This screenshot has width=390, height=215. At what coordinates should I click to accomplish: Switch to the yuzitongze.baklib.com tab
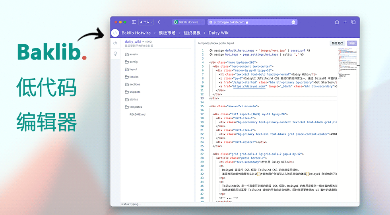point(252,22)
